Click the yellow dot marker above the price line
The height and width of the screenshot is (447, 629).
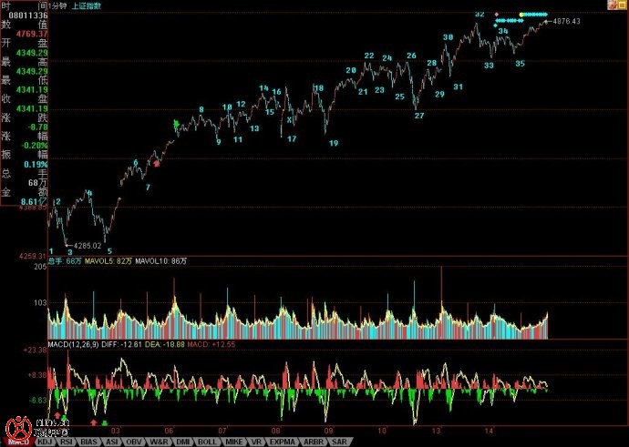[x=521, y=15]
